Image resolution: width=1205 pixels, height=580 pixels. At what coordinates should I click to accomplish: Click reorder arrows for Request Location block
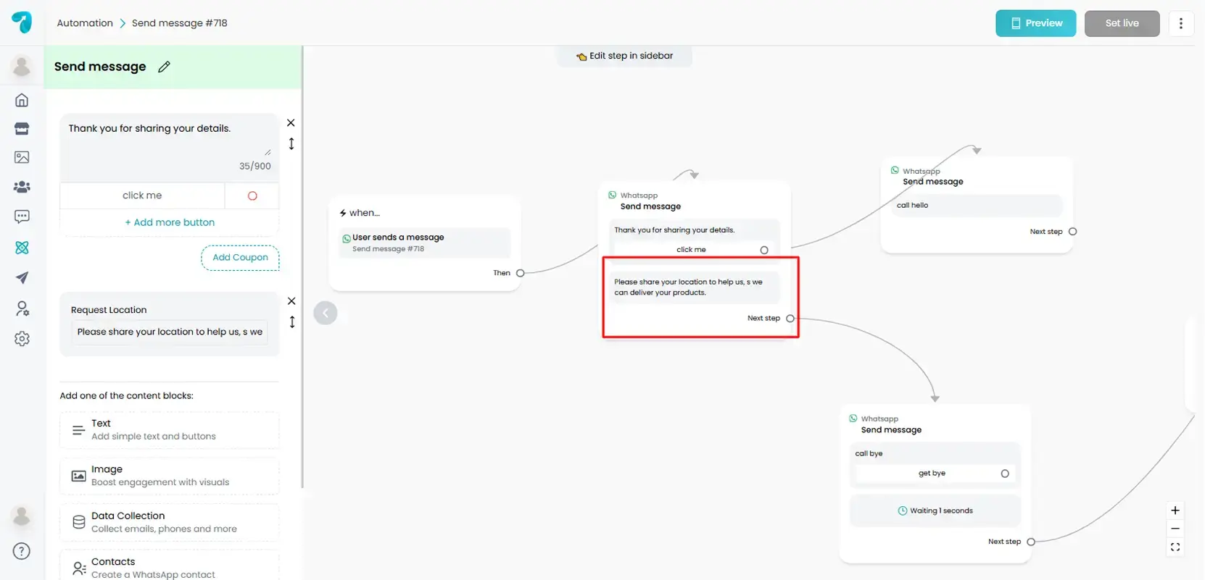pos(291,322)
